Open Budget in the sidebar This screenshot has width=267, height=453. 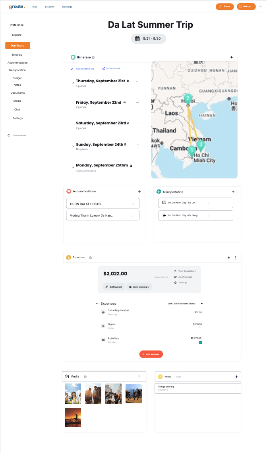(17, 78)
